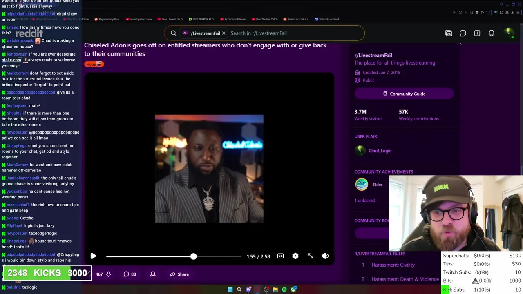The width and height of the screenshot is (523, 294).
Task: Downvote the post next to 467
Action: (x=109, y=274)
